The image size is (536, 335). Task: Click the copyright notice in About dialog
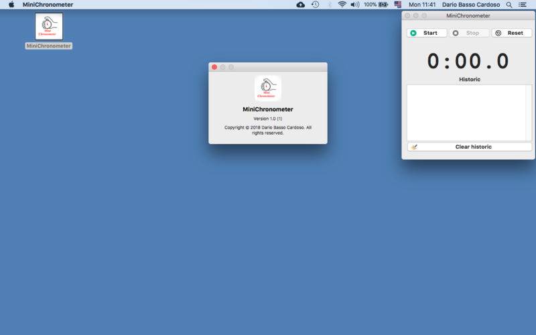267,130
